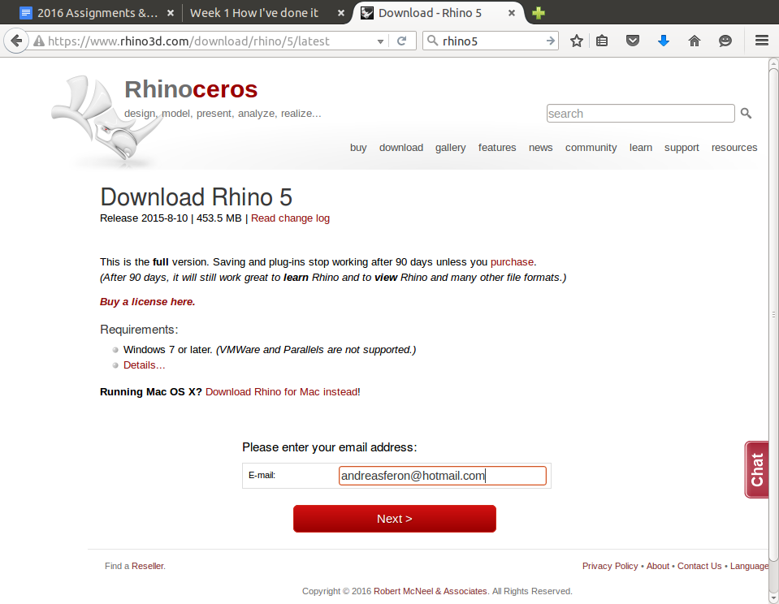
Task: Close the Week 1 How I've done it tab
Action: click(341, 13)
